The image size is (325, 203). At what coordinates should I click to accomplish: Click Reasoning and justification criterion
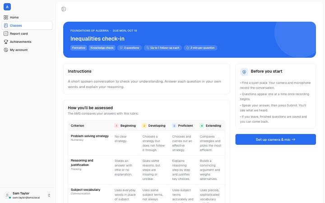[x=82, y=162]
